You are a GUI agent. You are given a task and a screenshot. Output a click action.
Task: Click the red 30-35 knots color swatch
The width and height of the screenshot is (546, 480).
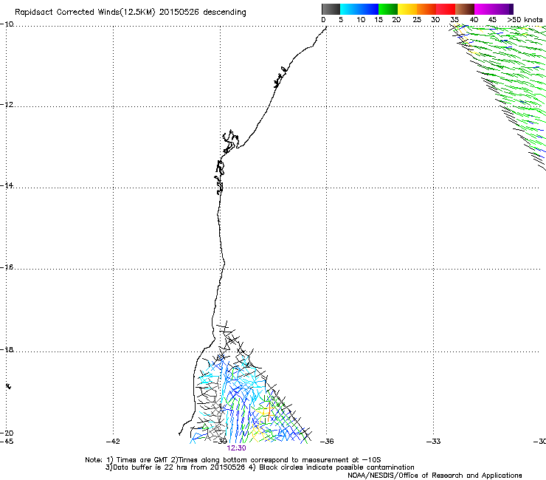tap(446, 9)
